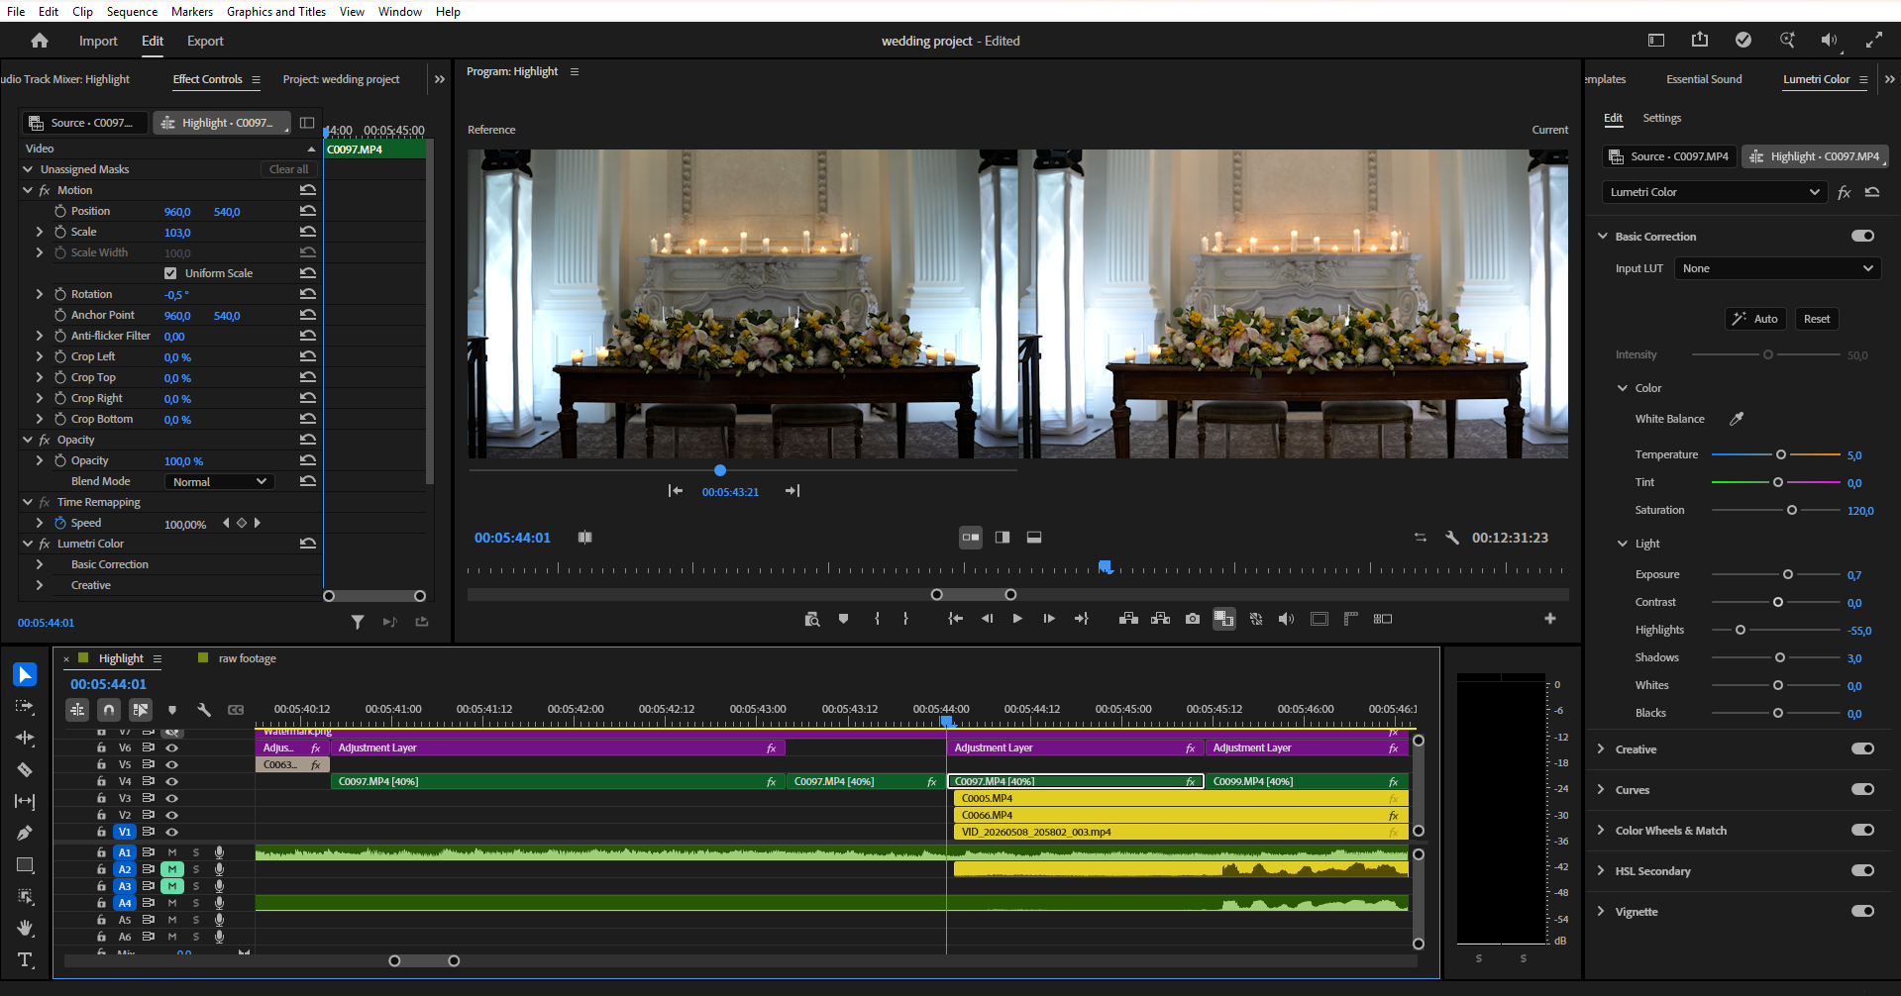The height and width of the screenshot is (996, 1901).
Task: Toggle the timeline Snap magnet
Action: point(109,710)
